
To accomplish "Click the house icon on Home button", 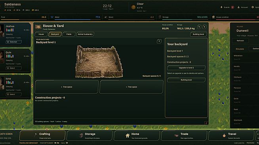I will pyautogui.click(x=128, y=135).
